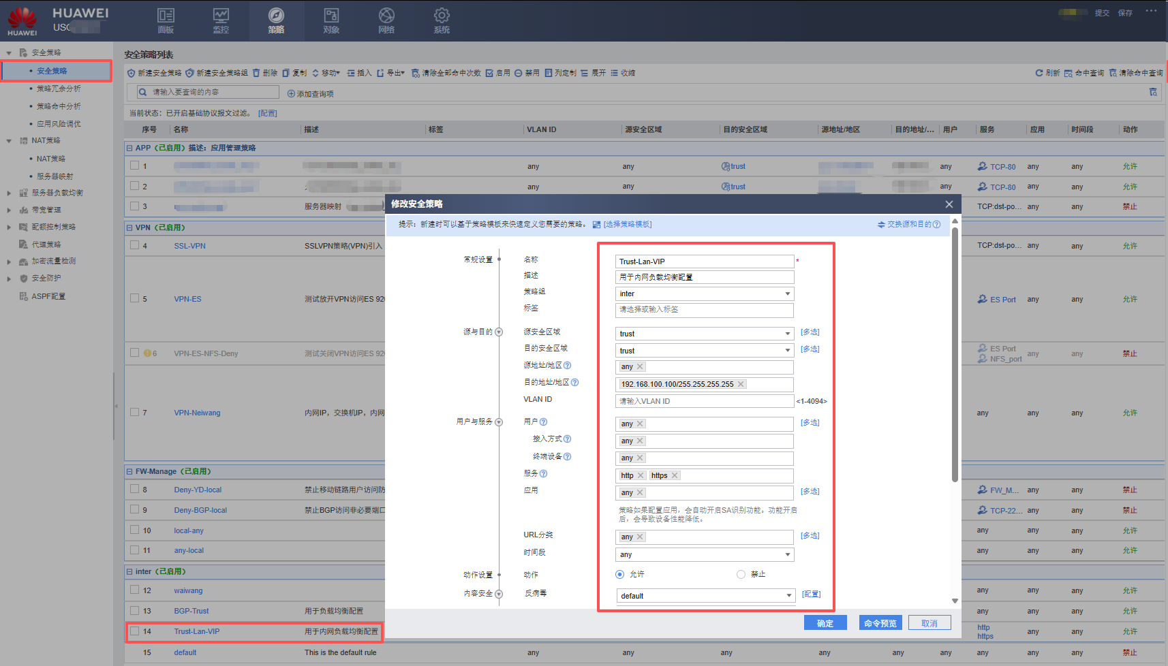The image size is (1168, 666).
Task: Click the 清除命中查询 toolbar icon
Action: 1113,73
